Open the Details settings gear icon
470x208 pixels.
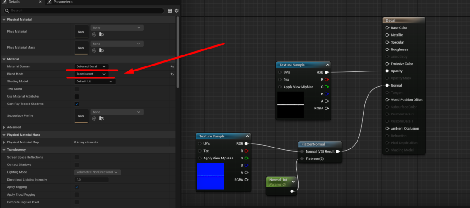pyautogui.click(x=177, y=11)
